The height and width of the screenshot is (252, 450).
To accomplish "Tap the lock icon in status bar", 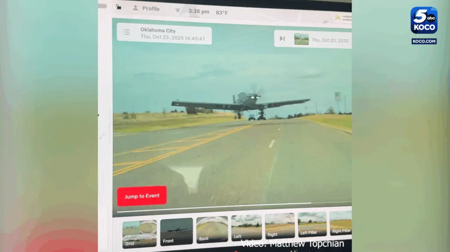I will [119, 7].
